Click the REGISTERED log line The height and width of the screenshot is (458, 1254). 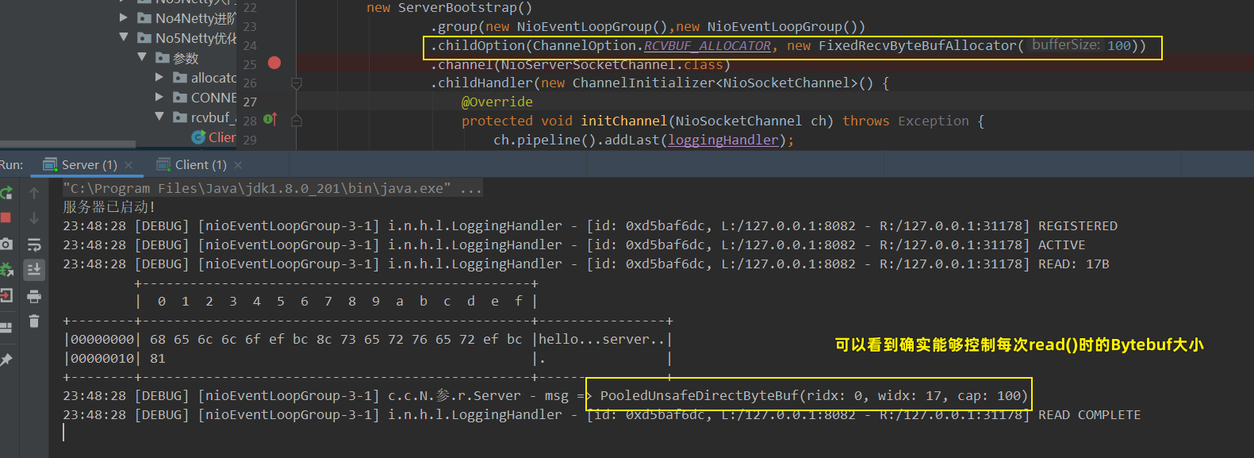click(x=590, y=226)
